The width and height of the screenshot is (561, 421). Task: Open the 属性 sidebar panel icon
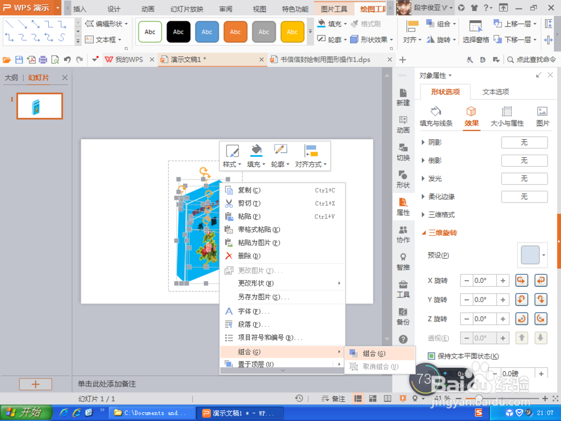(x=403, y=207)
